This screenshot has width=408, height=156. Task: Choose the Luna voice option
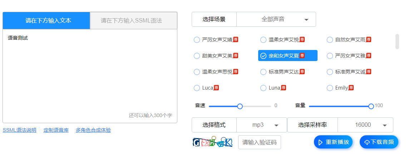coord(273,88)
